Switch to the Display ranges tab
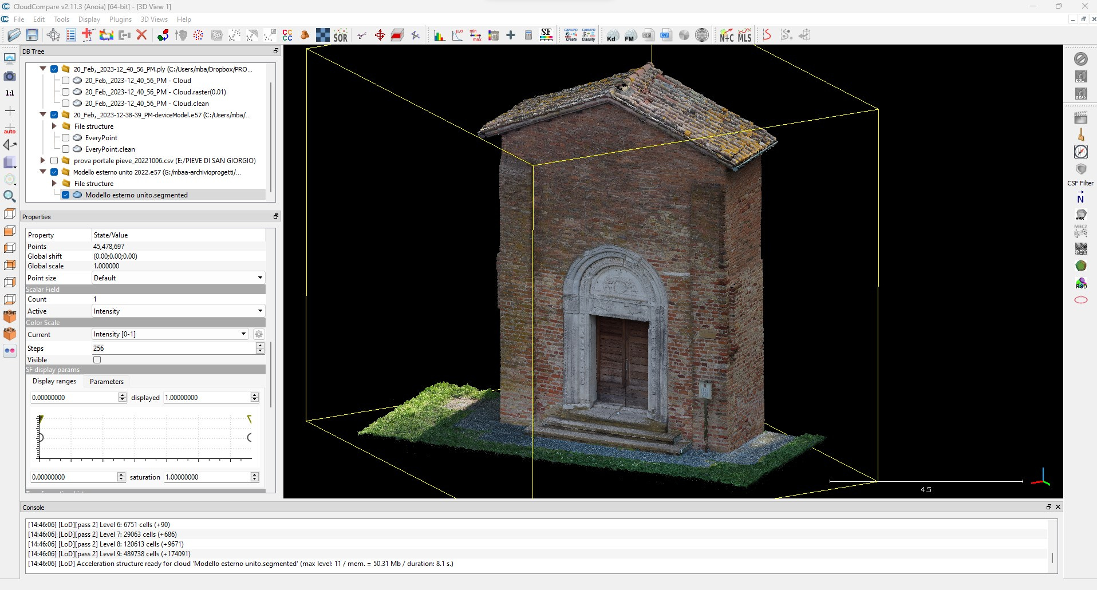1097x590 pixels. (54, 381)
